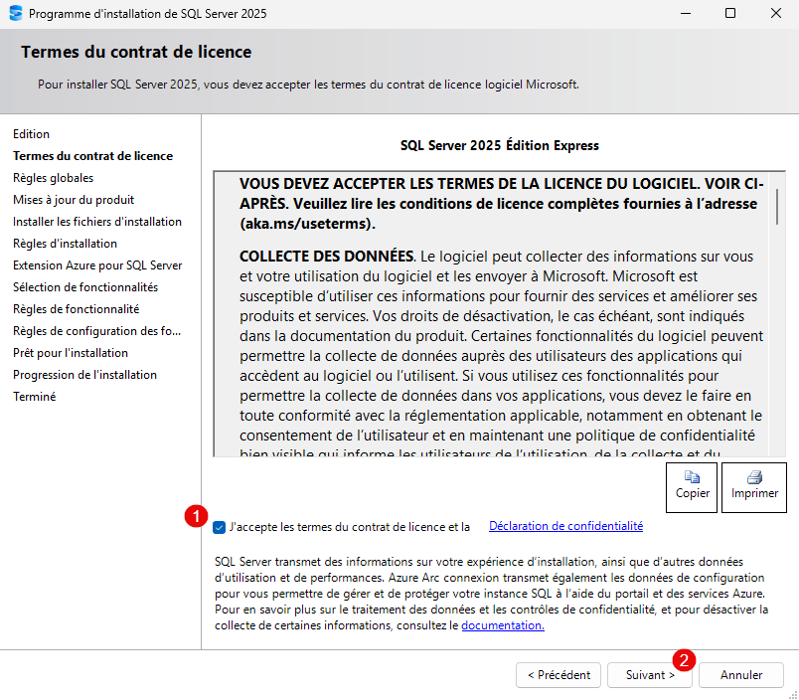Select the Règles globales step

tap(53, 178)
